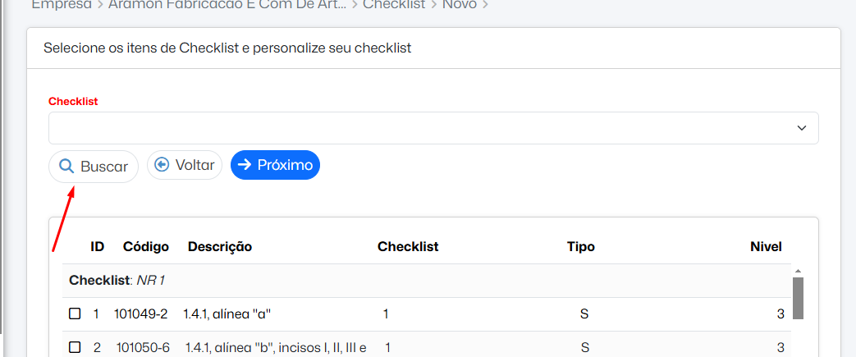Viewport: 856px width, 357px height.
Task: Click the table scrollbar up arrow
Action: click(x=797, y=270)
